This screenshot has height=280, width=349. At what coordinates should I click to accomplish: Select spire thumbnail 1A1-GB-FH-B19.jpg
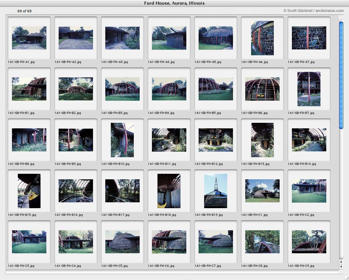(216, 191)
